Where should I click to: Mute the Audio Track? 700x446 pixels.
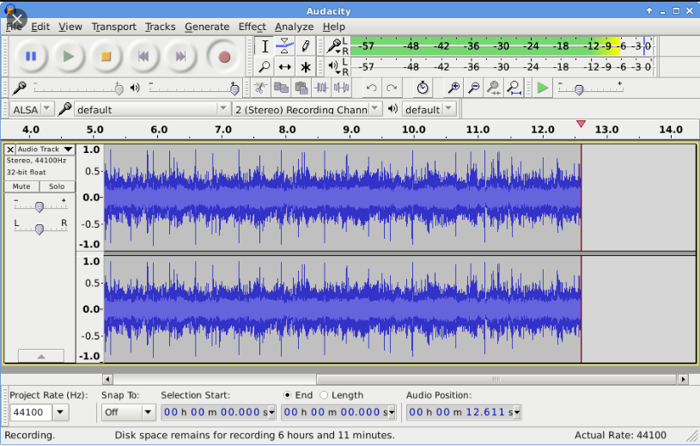pos(21,186)
